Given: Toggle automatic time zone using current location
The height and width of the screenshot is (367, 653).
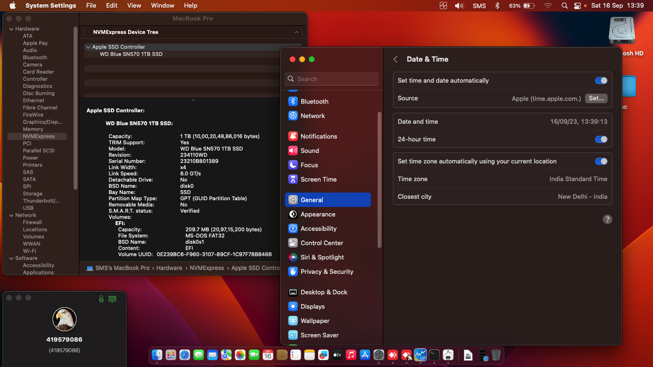Looking at the screenshot, I should 601,162.
